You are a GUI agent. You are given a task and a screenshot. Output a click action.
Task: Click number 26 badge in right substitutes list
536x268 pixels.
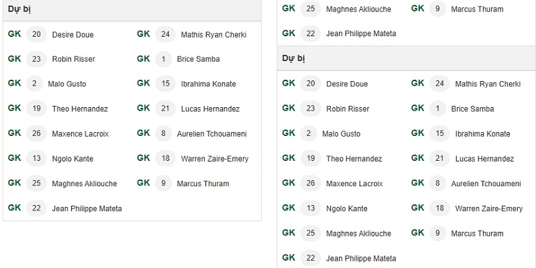(310, 184)
